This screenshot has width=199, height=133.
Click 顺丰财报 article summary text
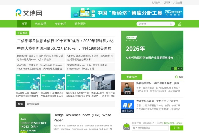click(158, 90)
